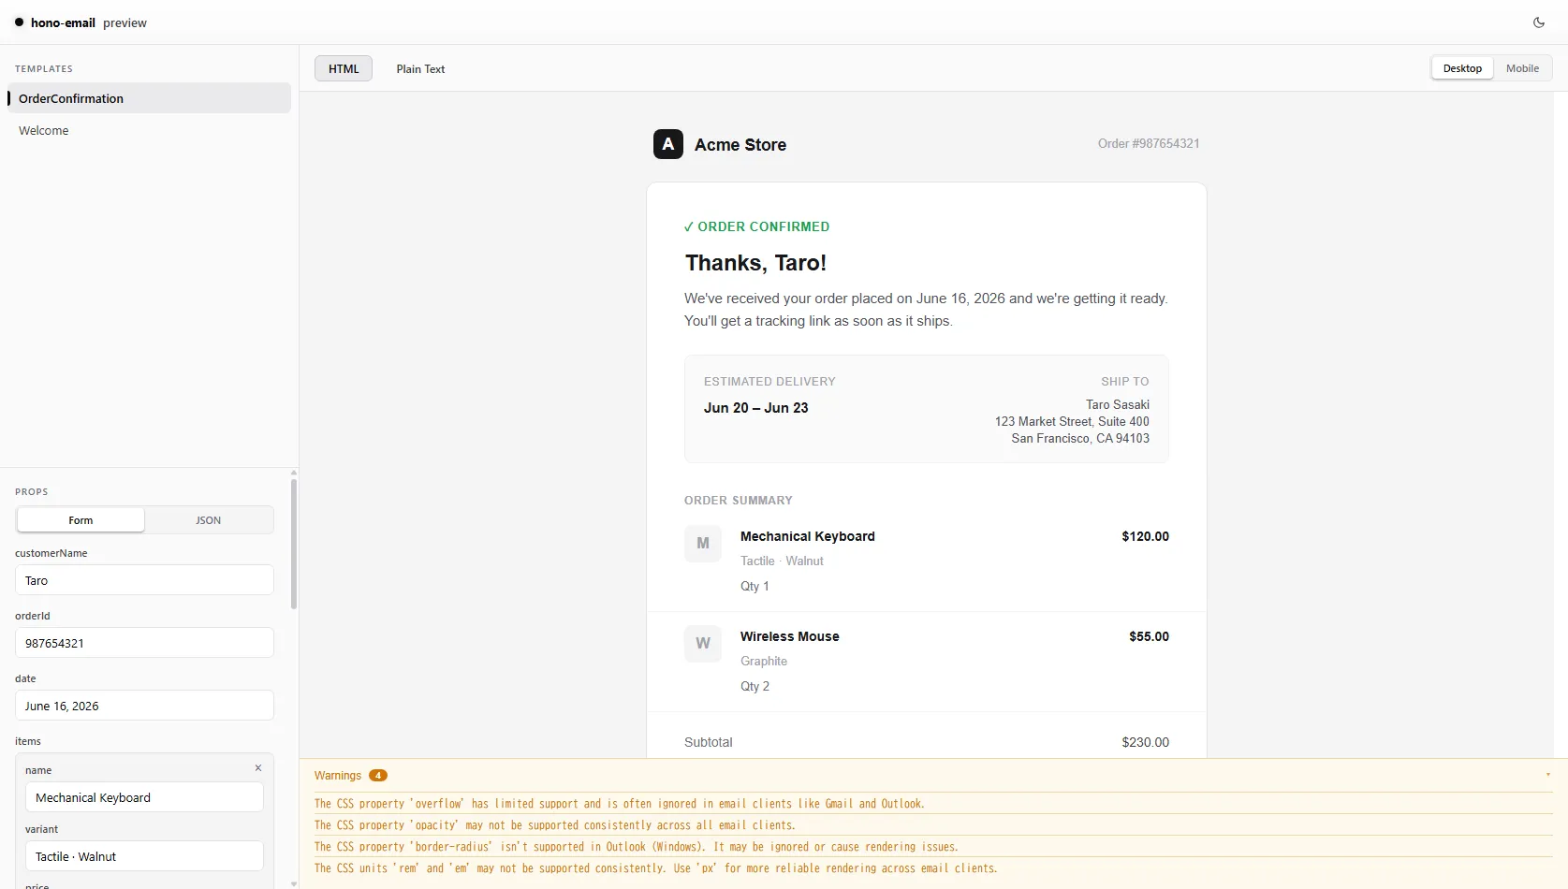
Task: Click the overflow CSS property warning
Action: click(620, 804)
